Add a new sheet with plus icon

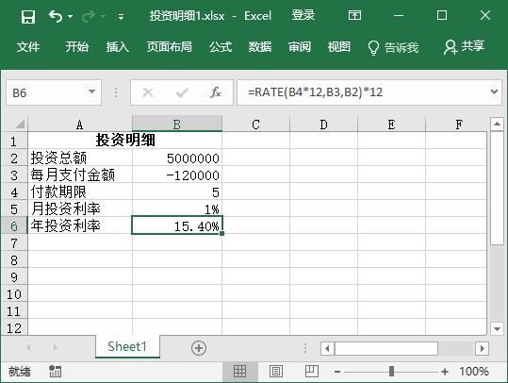point(199,348)
